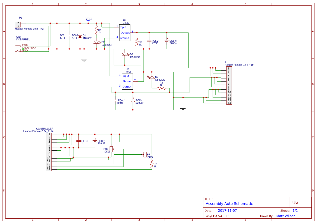Select potentiometer PR1 10KΩ symbol
This screenshot has width=317, height=224.
coord(145,154)
